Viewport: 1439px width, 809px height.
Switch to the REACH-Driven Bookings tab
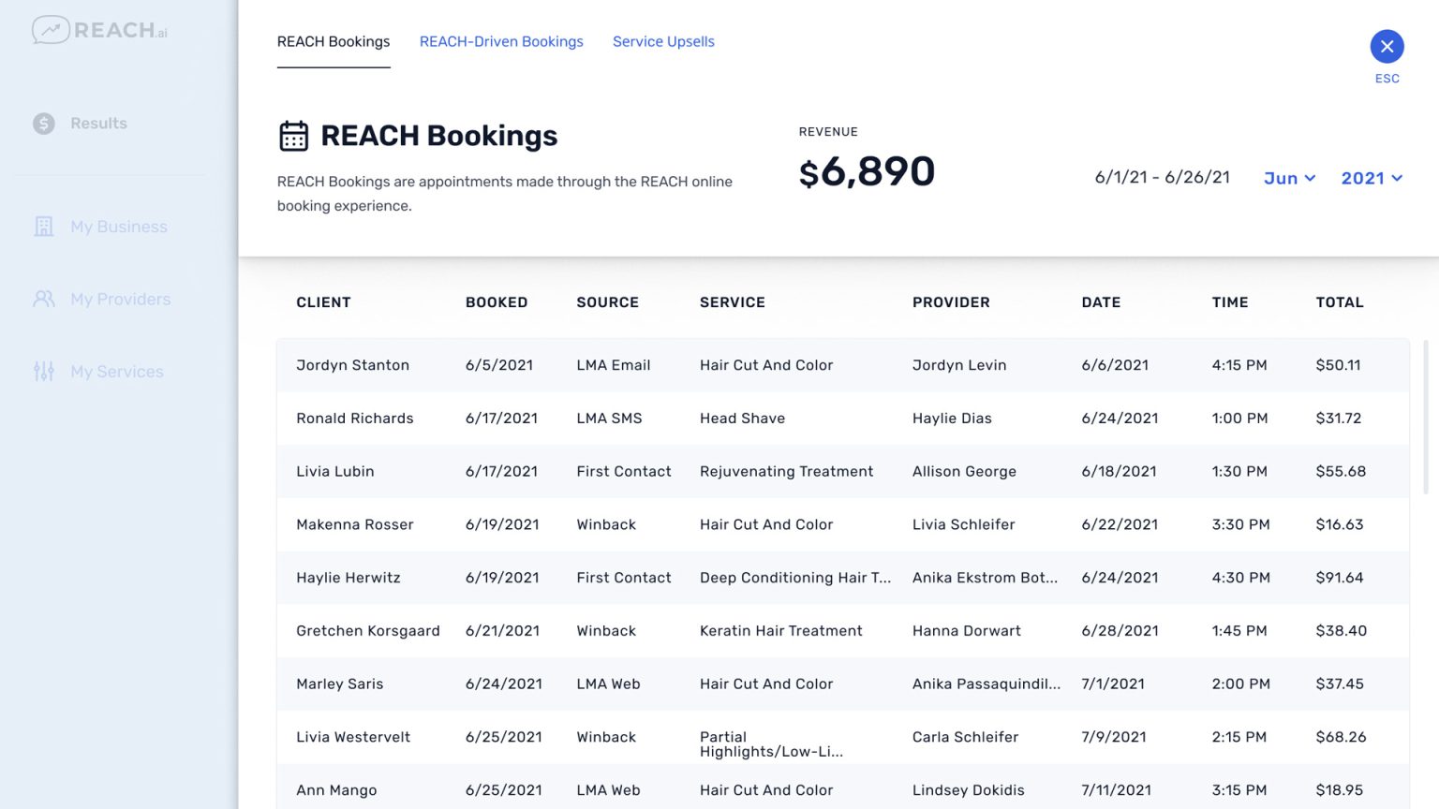pos(501,41)
